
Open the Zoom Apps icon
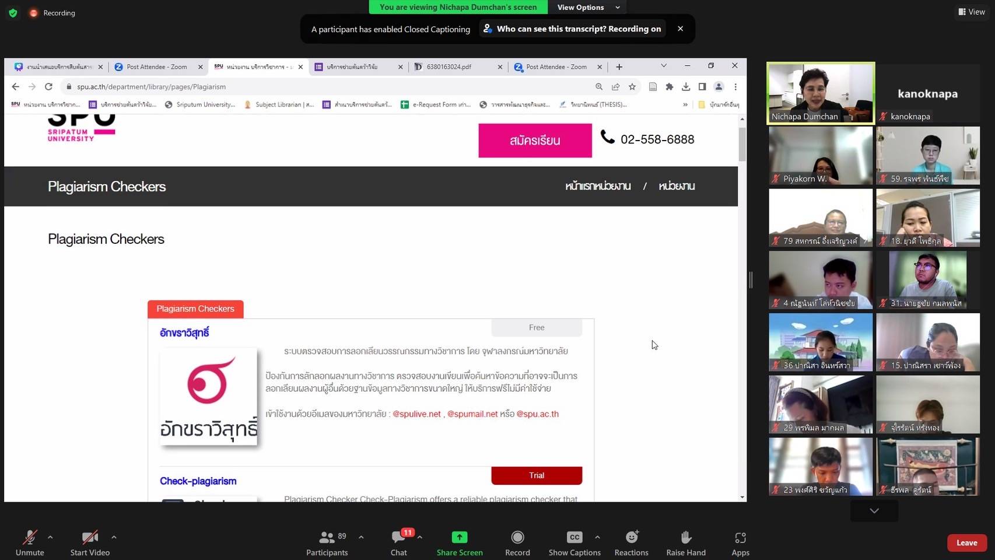(740, 537)
